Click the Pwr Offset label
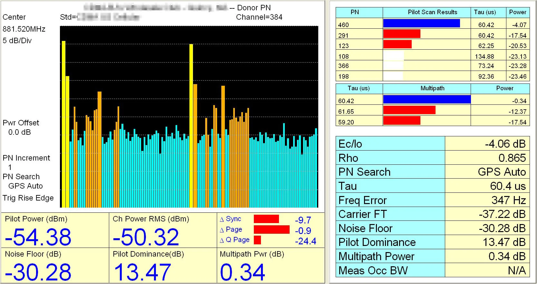This screenshot has width=537, height=284. 21,123
